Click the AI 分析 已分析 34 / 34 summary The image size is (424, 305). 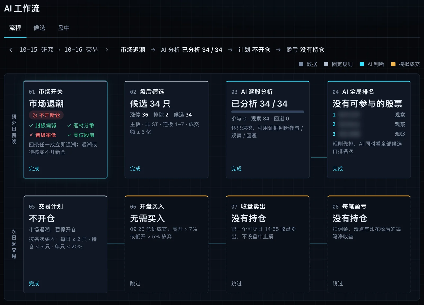[x=192, y=50]
